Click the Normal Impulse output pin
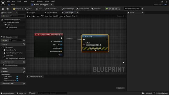Image resolution: width=169 pixels, height=95 pixels. pos(61,52)
